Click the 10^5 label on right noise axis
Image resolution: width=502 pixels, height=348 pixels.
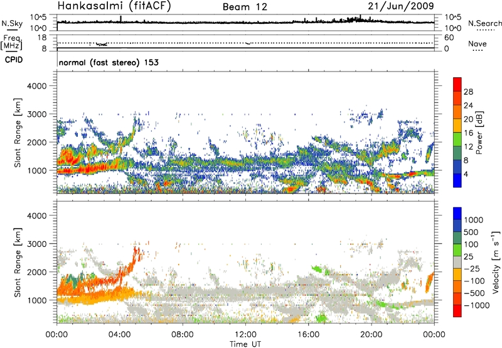453,17
